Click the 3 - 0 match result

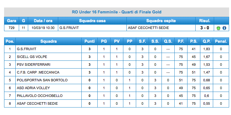coord(204,28)
